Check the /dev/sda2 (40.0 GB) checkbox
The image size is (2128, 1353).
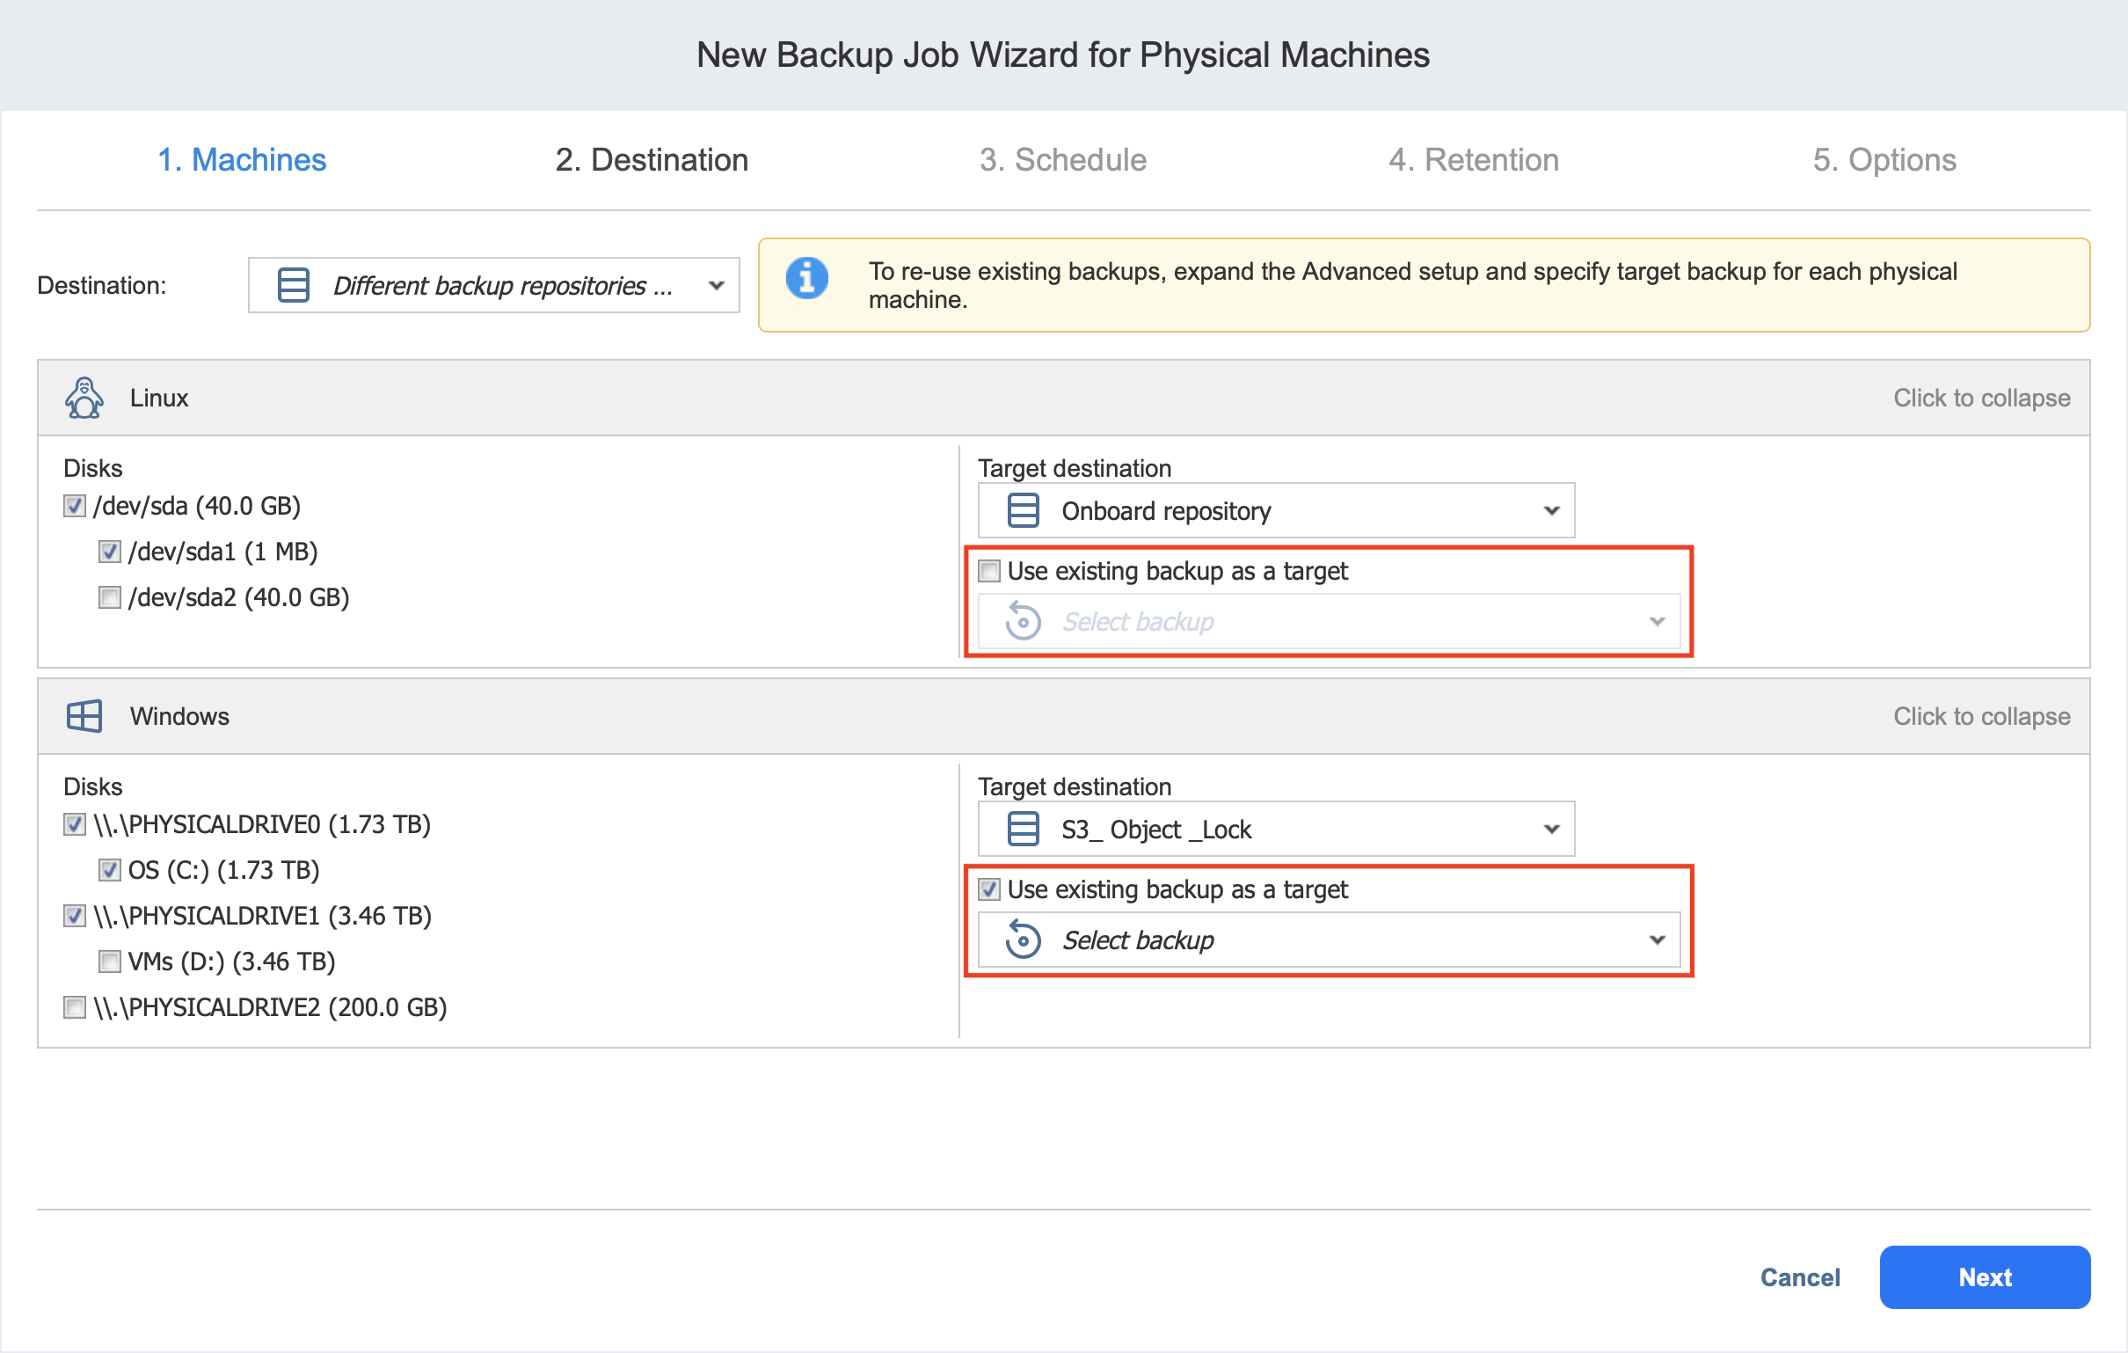pyautogui.click(x=110, y=598)
